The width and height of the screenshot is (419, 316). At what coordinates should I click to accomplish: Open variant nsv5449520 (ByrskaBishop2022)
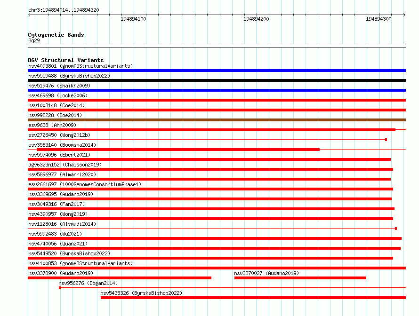coord(69,253)
